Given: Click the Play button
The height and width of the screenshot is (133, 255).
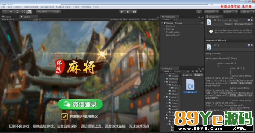Looking at the screenshot, I should (x=122, y=12).
